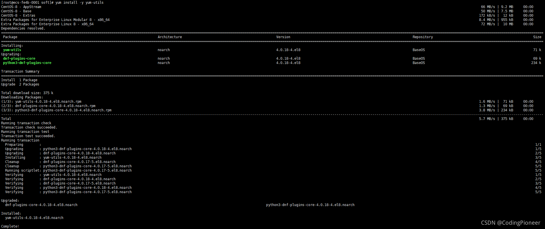Click the 'Upgrading:' section label

(11, 54)
